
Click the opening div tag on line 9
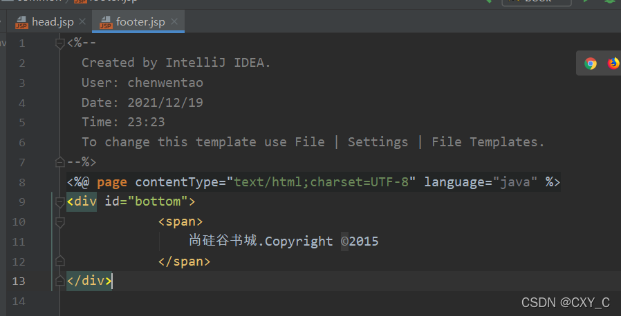(x=82, y=201)
